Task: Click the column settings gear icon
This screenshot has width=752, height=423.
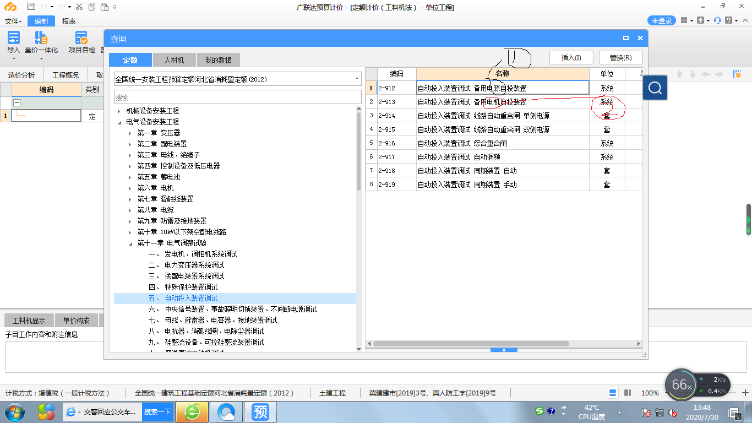Action: (737, 74)
